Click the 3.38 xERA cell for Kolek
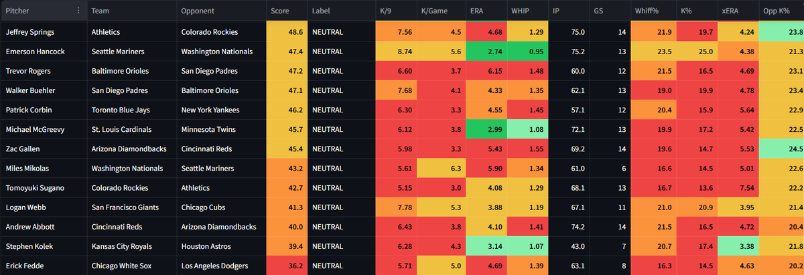The image size is (804, 275). tap(739, 246)
